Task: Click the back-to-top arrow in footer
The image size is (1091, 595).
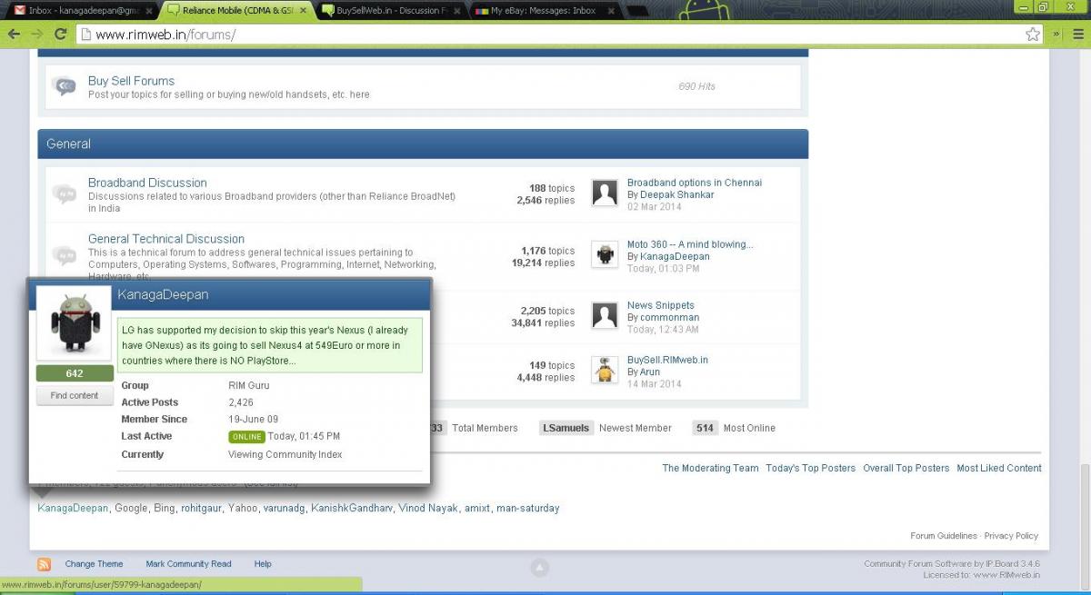Action: pyautogui.click(x=539, y=568)
